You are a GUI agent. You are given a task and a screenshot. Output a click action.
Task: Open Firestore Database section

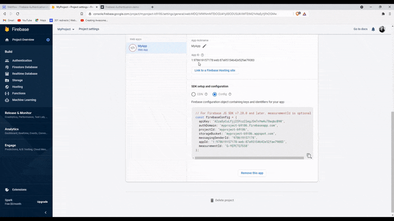[25, 67]
